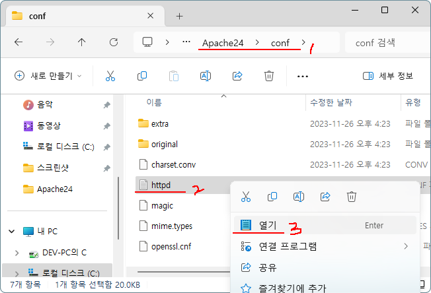Click the PC monitor icon in the address bar

click(x=147, y=42)
